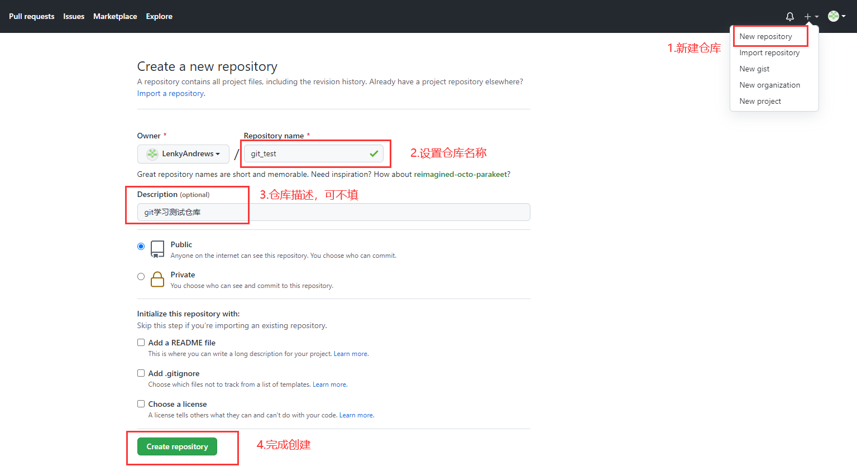The image size is (857, 476).
Task: Click the Create a new repository heading
Action: (207, 66)
